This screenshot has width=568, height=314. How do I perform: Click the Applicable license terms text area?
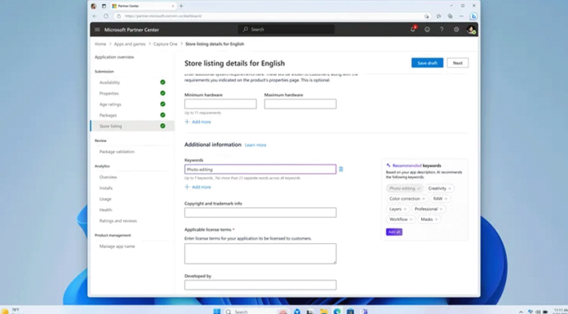(x=260, y=254)
